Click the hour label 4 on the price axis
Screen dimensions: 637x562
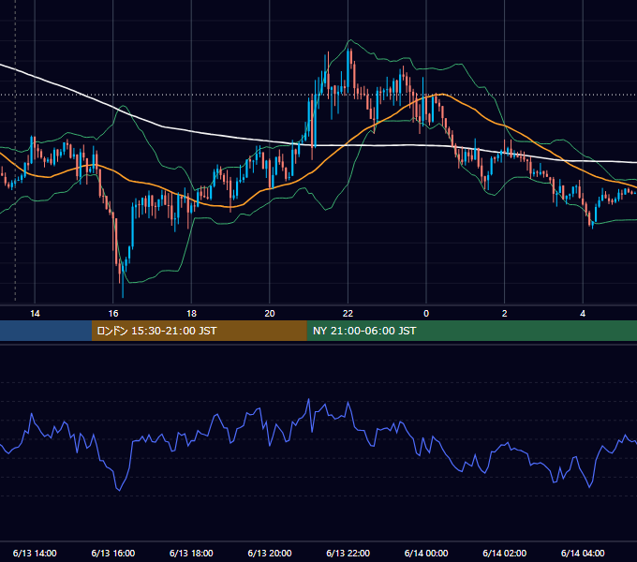583,314
